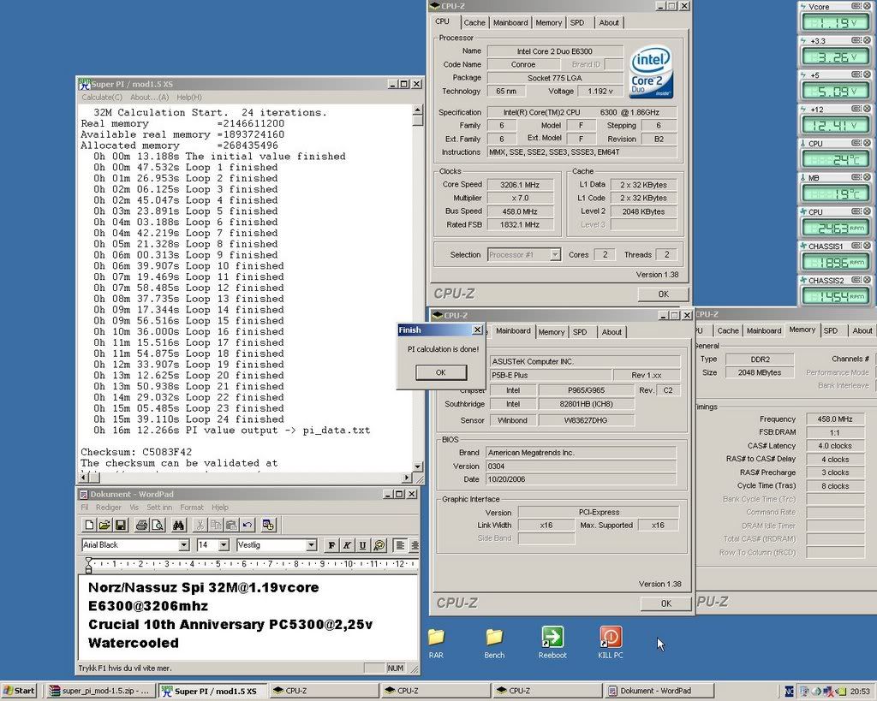The width and height of the screenshot is (877, 701).
Task: Save the WordPad document with the floppy icon
Action: click(x=120, y=525)
